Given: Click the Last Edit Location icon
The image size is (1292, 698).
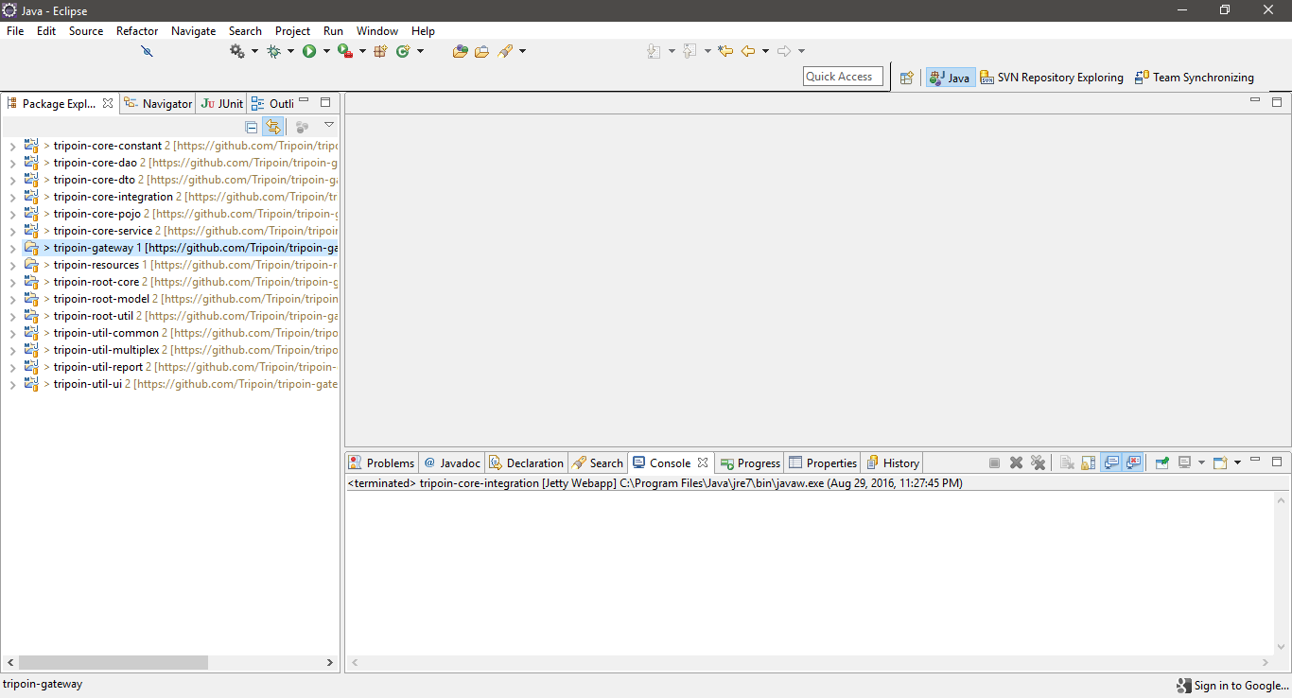Looking at the screenshot, I should [x=725, y=51].
